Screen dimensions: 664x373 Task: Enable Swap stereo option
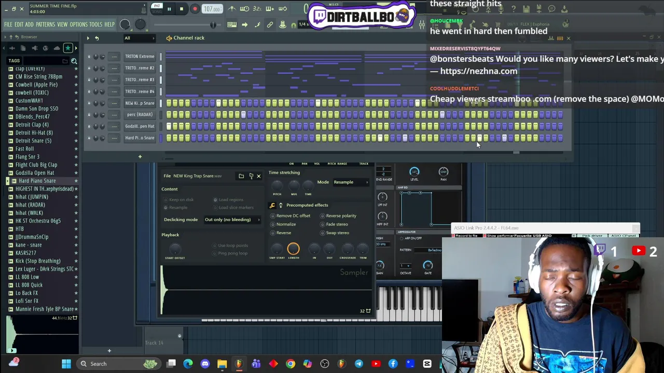(335, 233)
